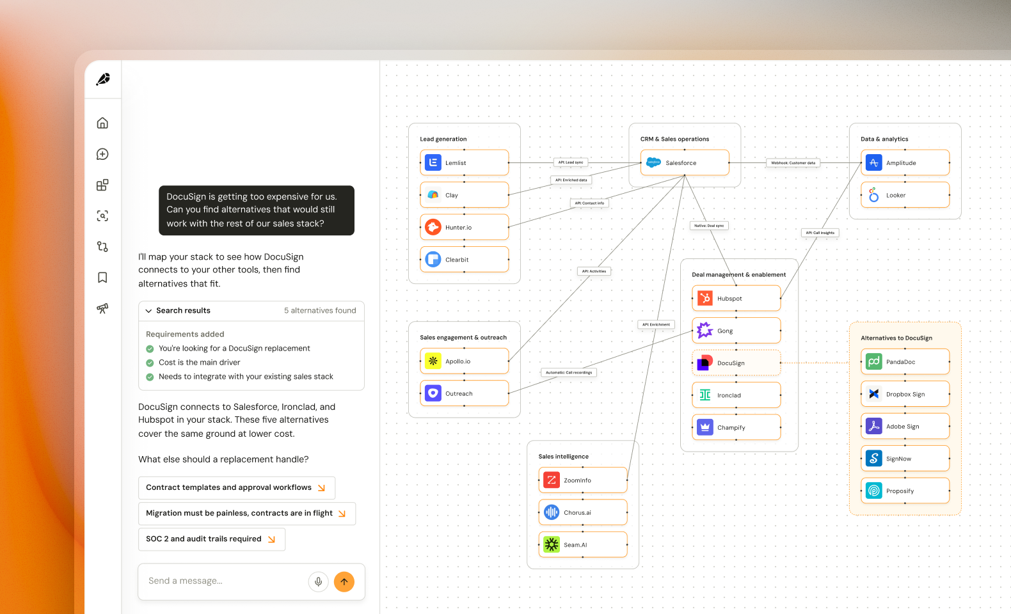Collapse the Search results section
This screenshot has width=1011, height=614.
click(148, 311)
